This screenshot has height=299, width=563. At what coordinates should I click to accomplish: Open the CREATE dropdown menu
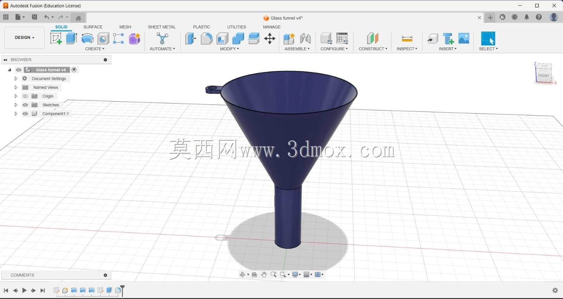[95, 49]
